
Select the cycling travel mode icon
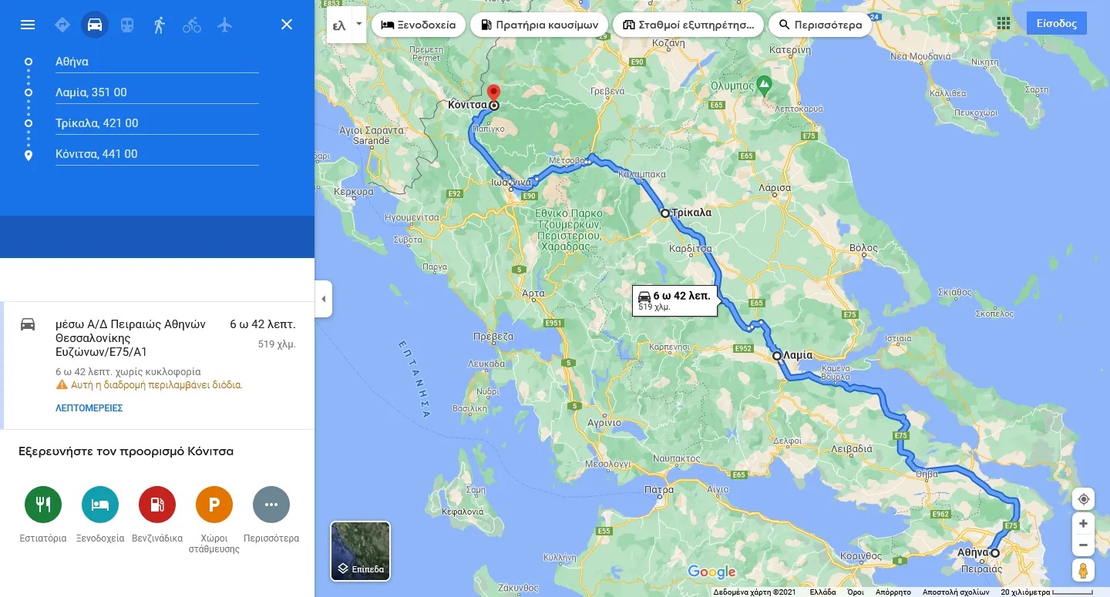tap(192, 25)
